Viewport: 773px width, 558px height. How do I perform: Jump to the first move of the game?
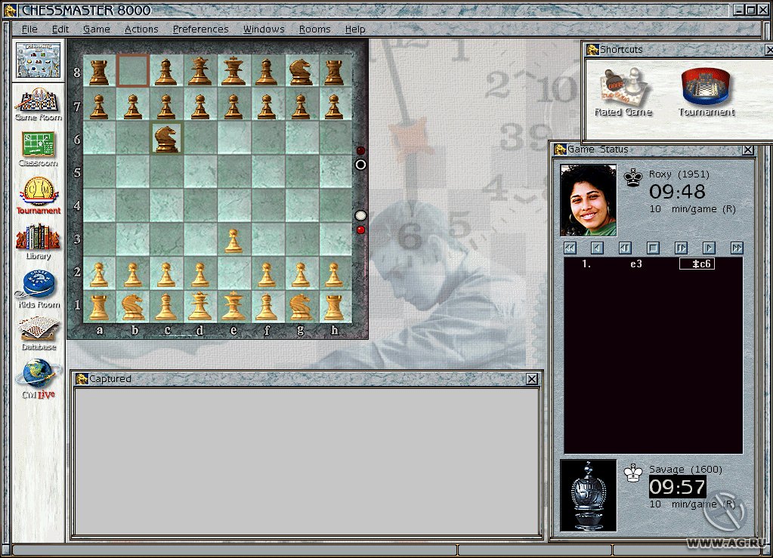click(570, 248)
